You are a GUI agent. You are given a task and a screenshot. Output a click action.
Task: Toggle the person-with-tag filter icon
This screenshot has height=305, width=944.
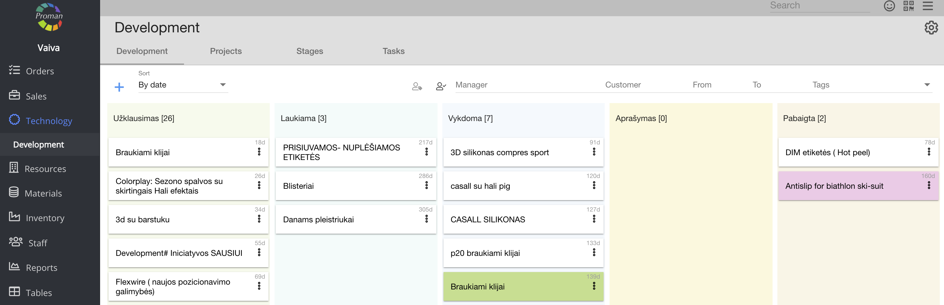pos(417,86)
